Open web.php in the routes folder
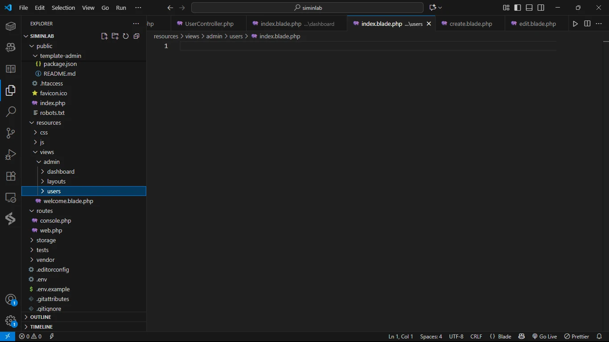 point(51,230)
